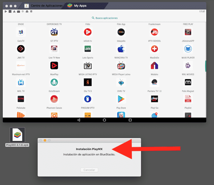
Task: Select the PlayMX 4.1.6.apk file icon
Action: [x=17, y=135]
